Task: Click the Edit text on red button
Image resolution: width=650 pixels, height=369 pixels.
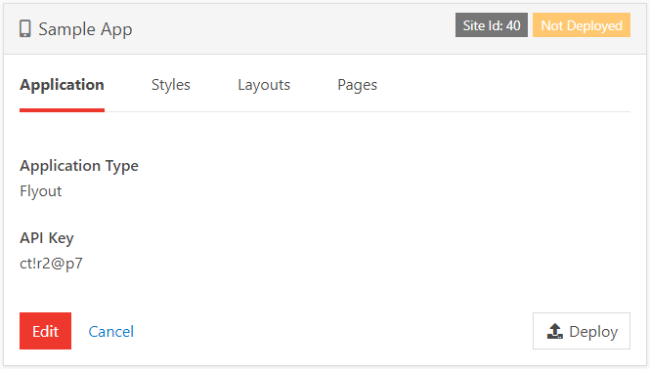Action: [x=45, y=331]
